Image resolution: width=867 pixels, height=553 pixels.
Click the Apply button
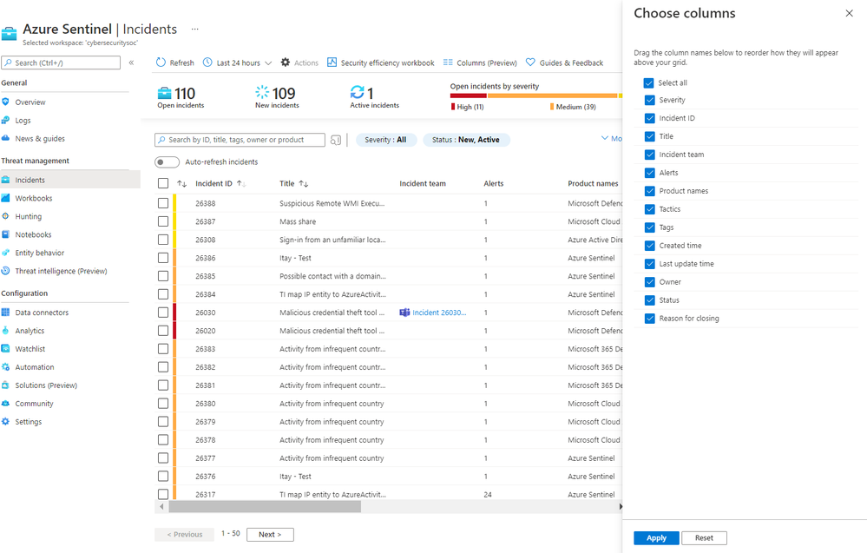(656, 538)
